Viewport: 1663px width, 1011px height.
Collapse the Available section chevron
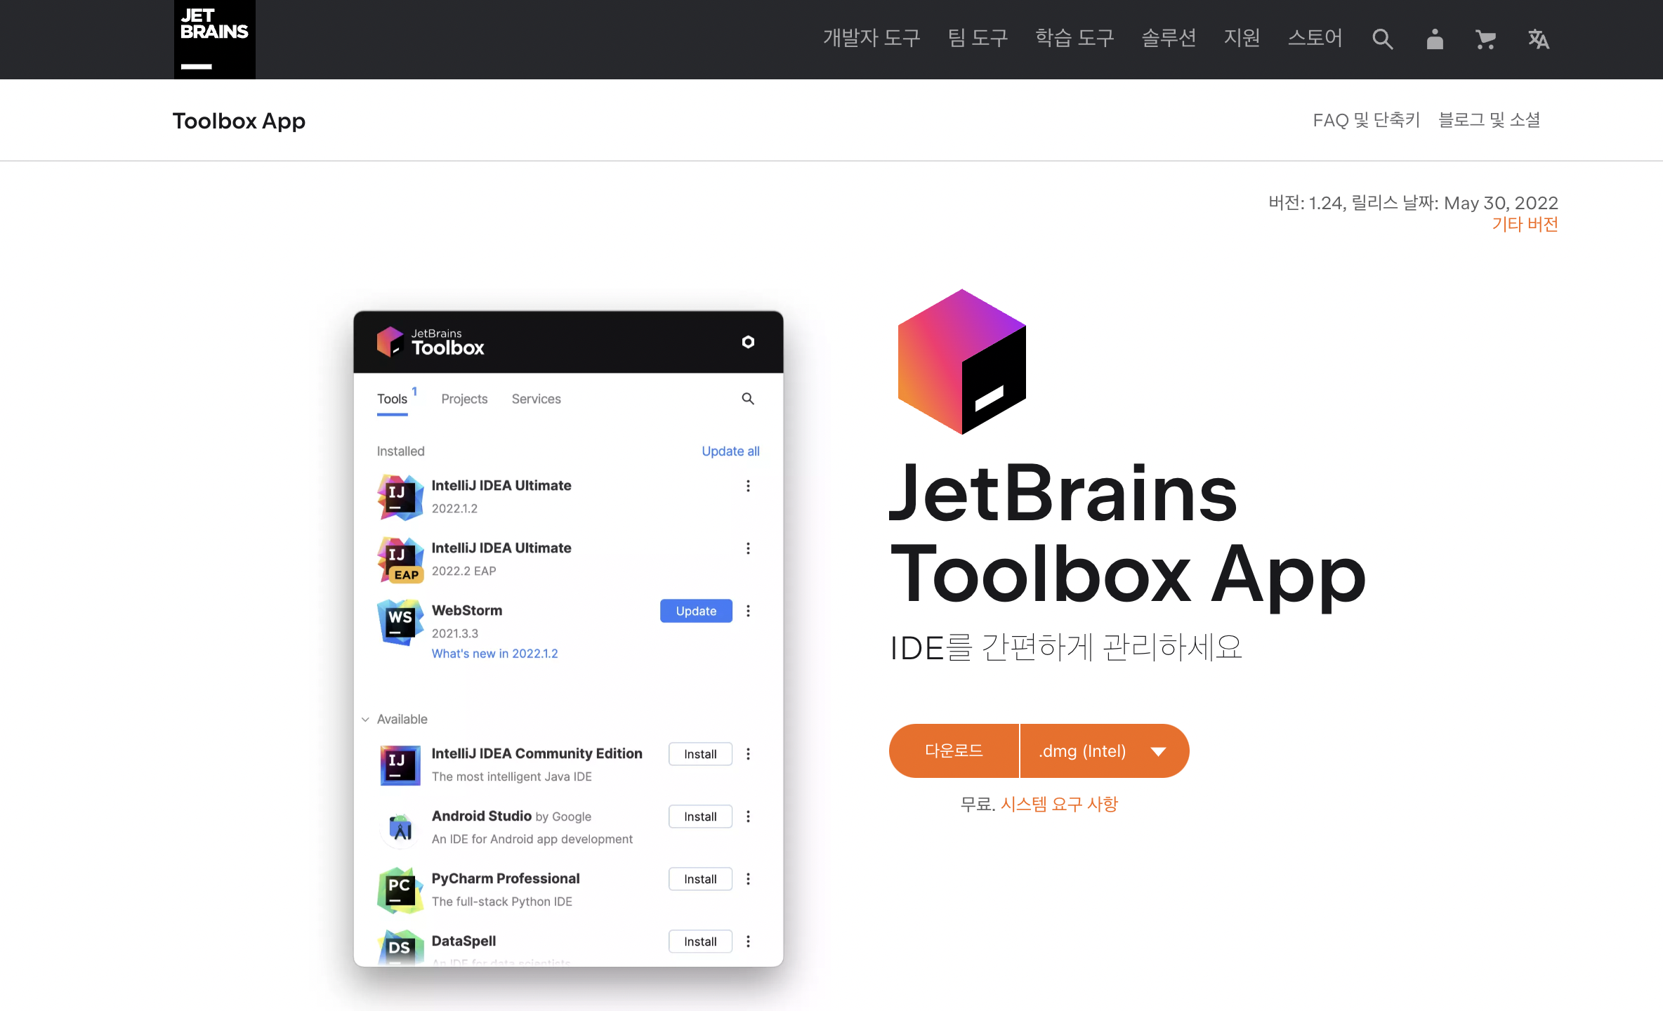[x=365, y=719]
